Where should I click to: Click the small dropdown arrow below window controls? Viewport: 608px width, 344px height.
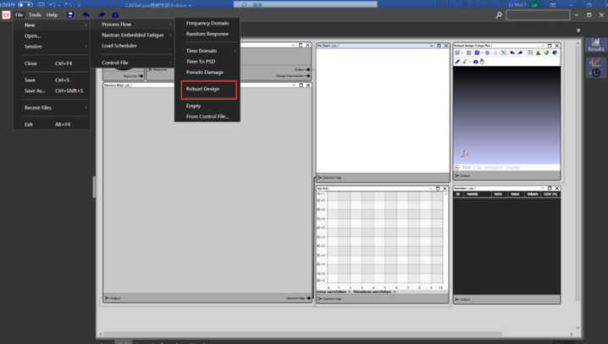point(578,31)
